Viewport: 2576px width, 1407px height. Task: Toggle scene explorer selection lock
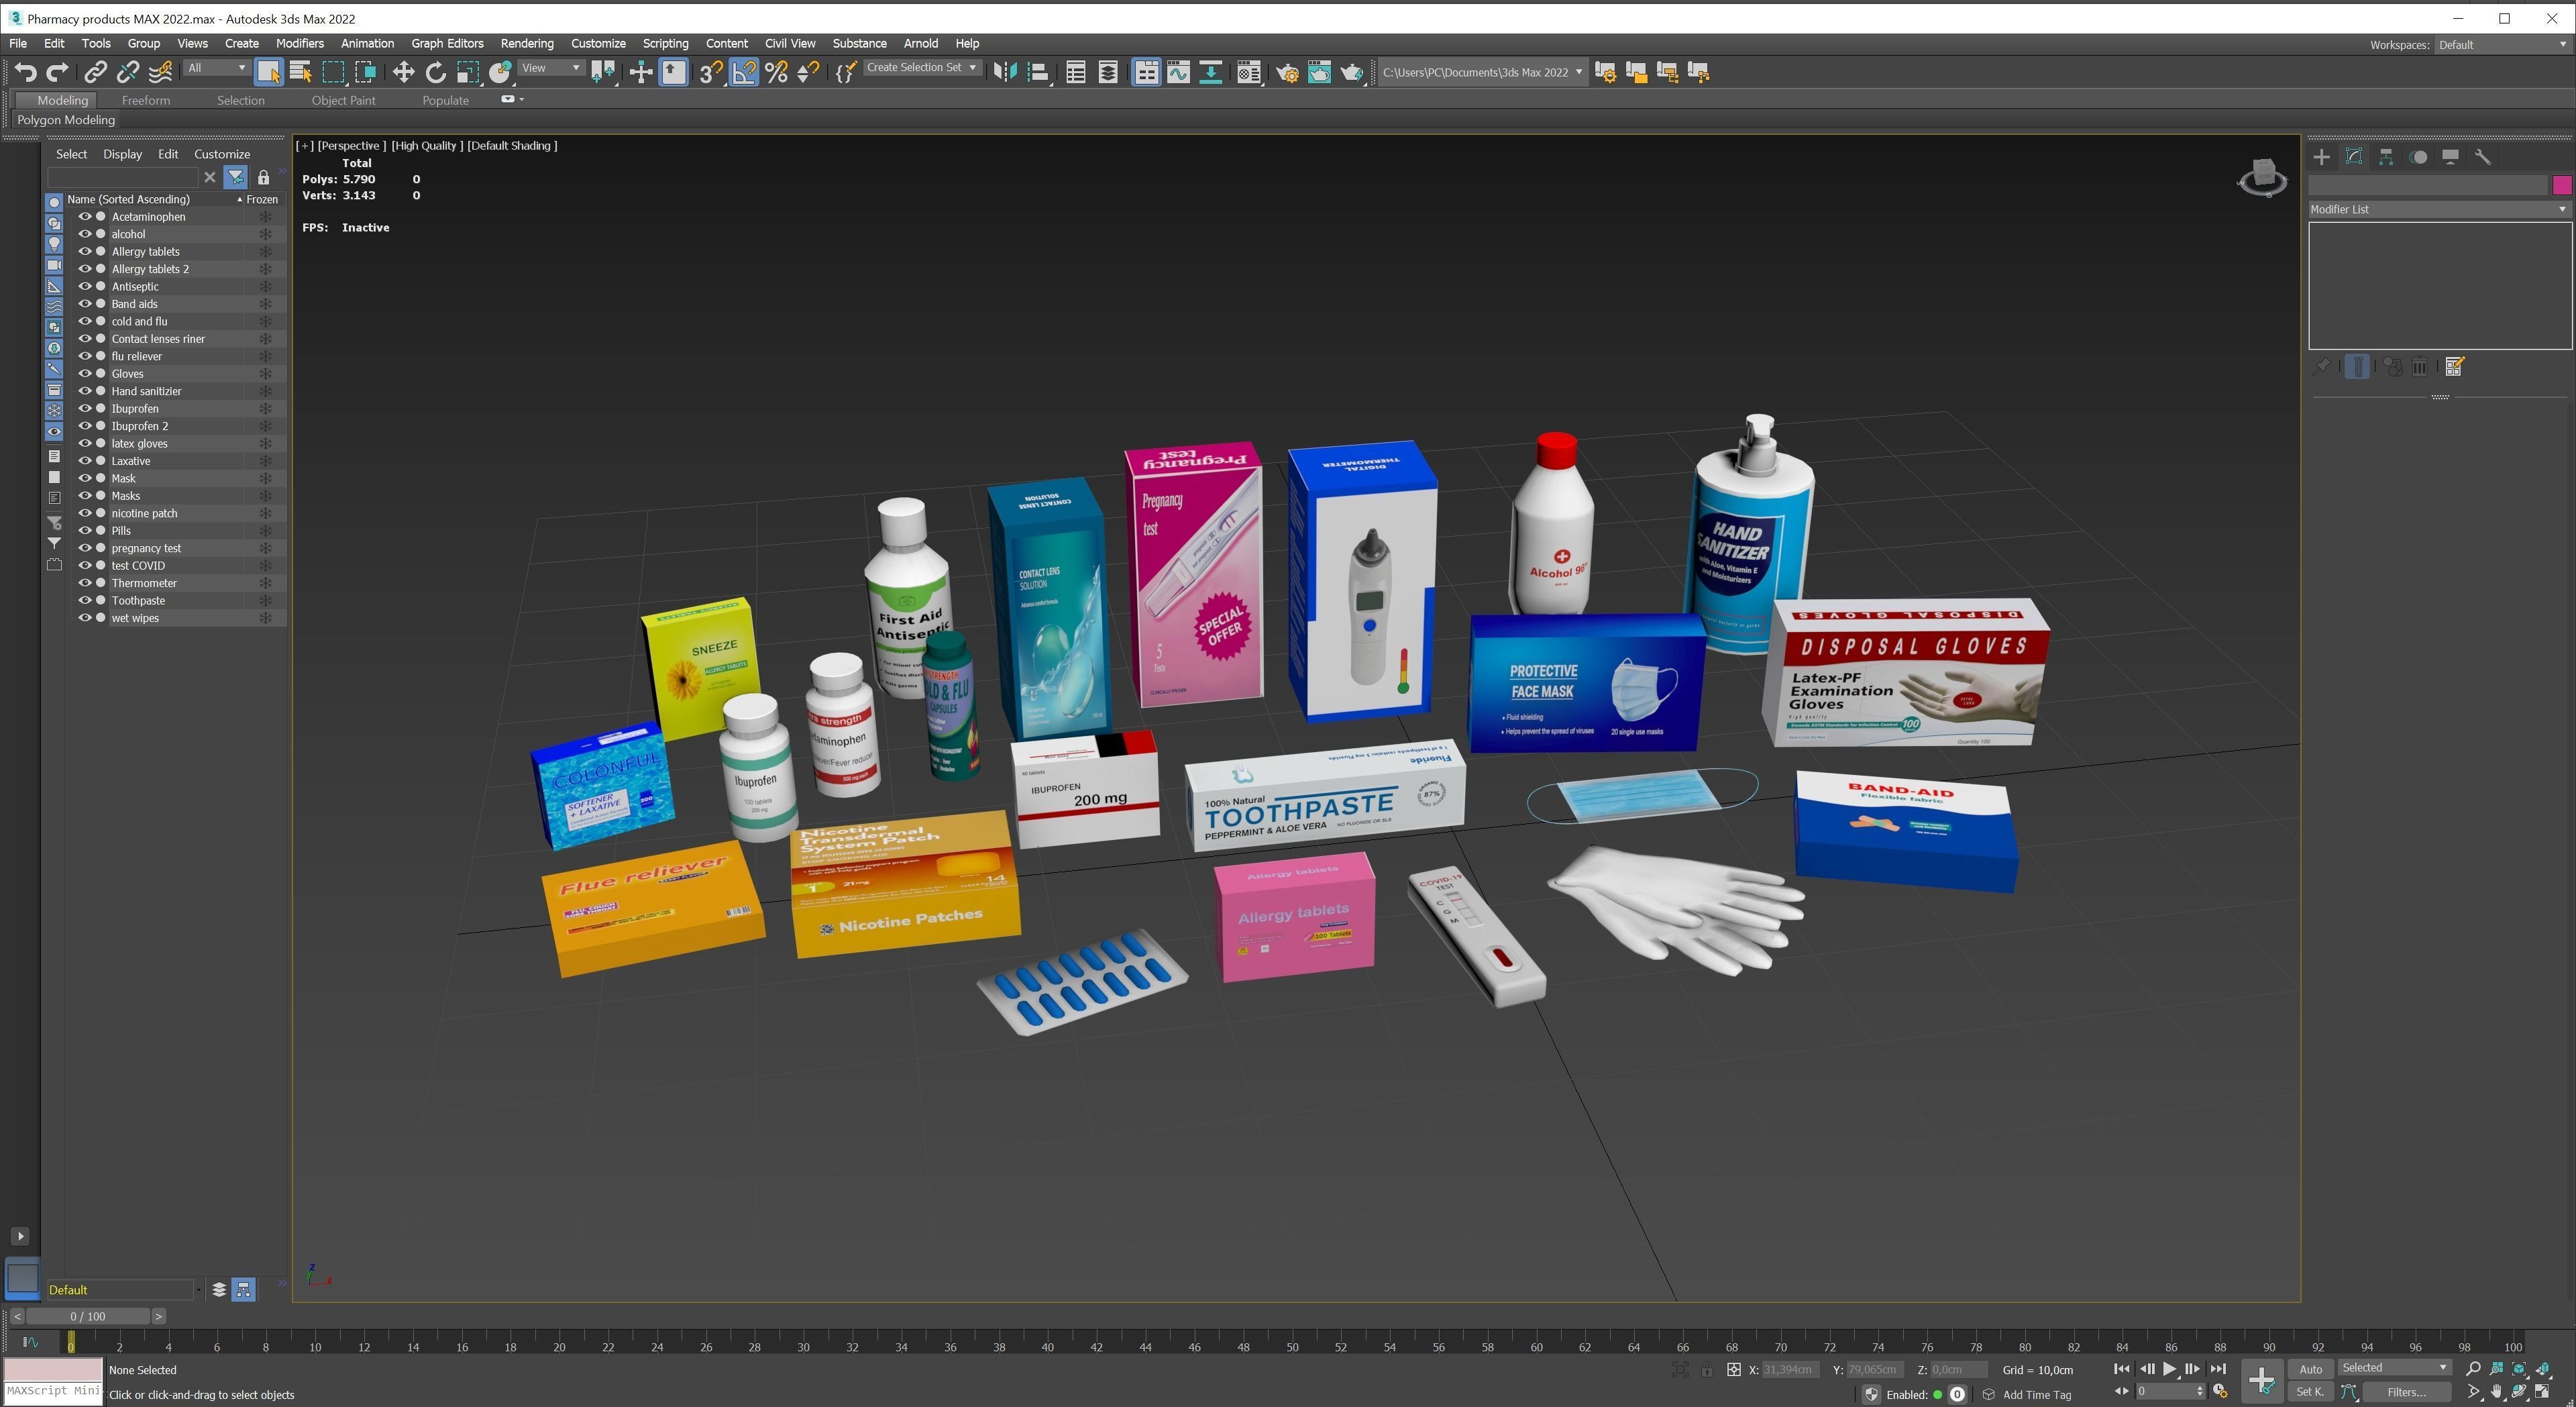click(x=263, y=178)
